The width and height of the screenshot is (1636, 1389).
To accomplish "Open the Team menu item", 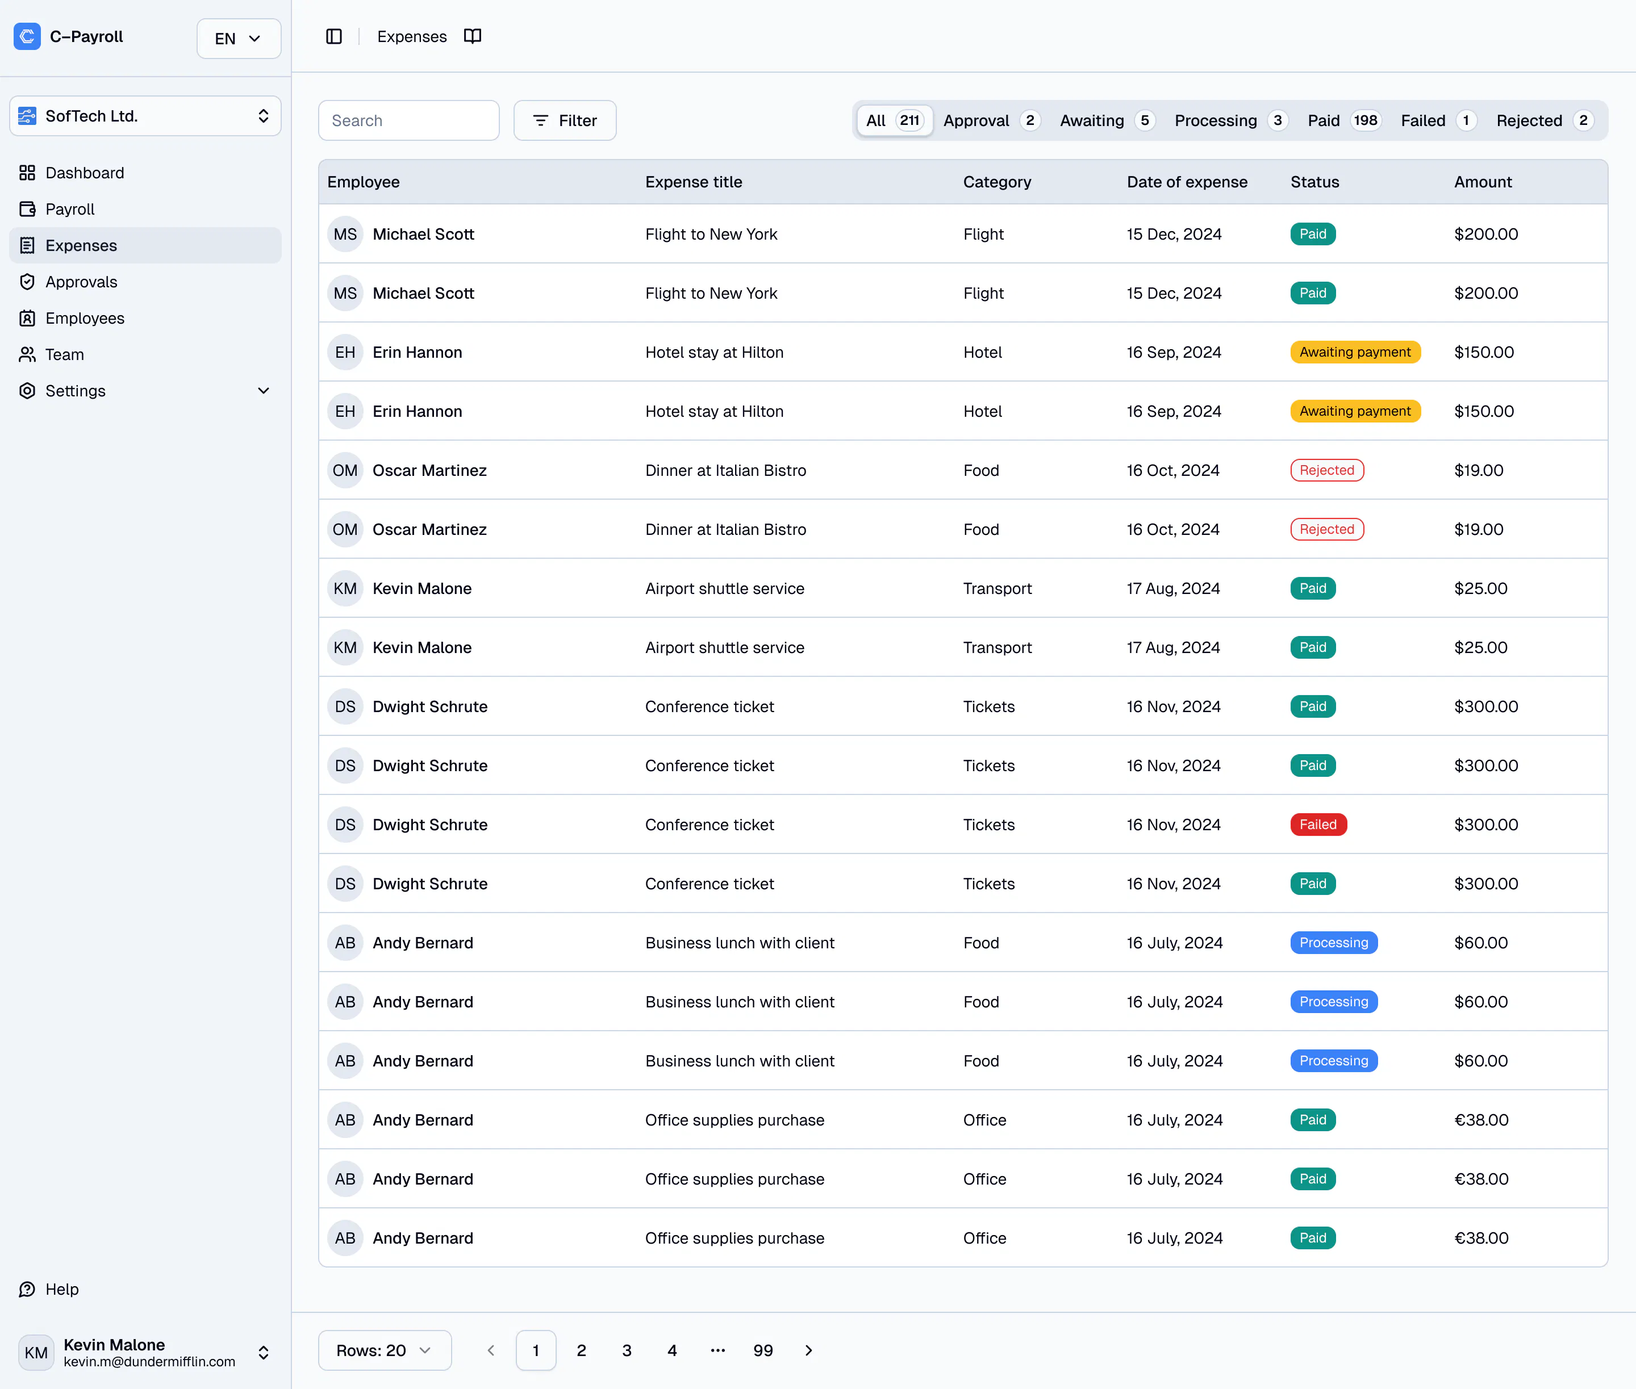I will [145, 354].
